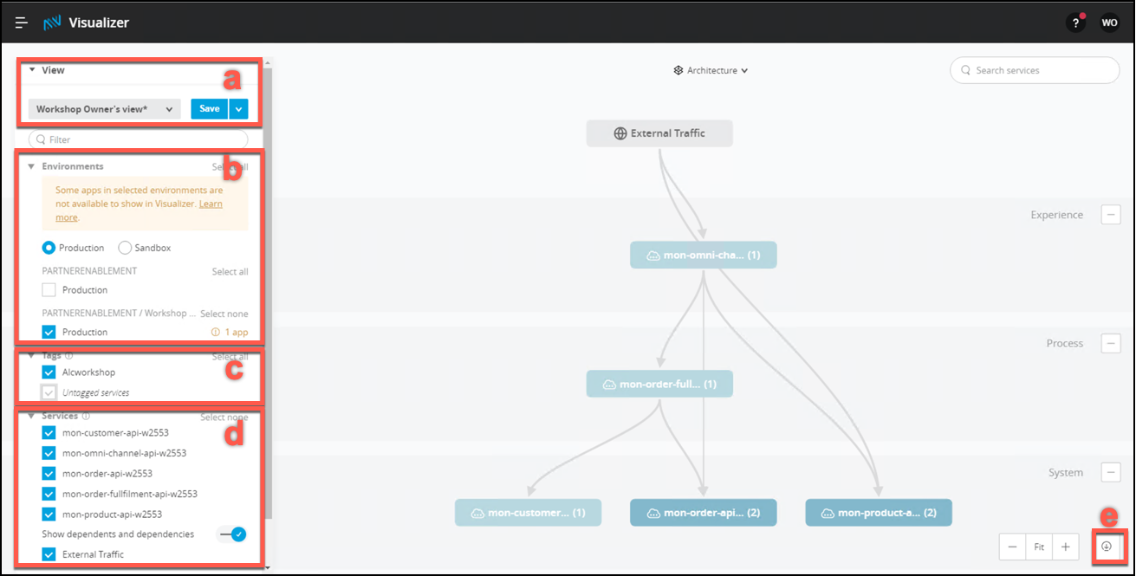
Task: Uncheck the Workshop Production checkbox
Action: pos(49,332)
